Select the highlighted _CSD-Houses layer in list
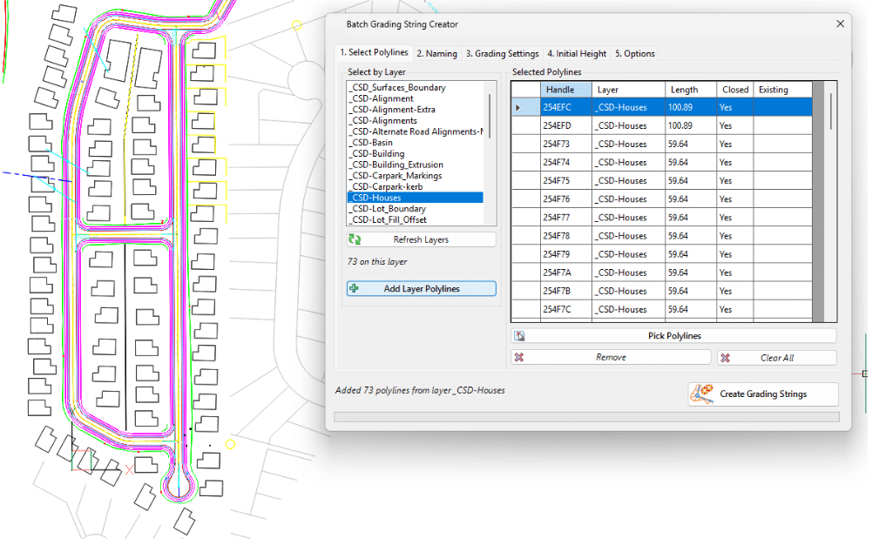The height and width of the screenshot is (545, 872). coord(416,198)
